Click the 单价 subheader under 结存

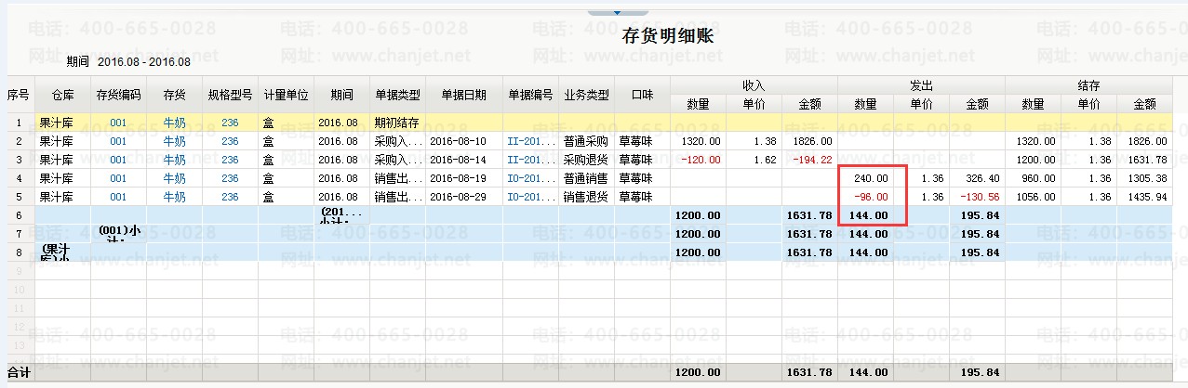[1088, 104]
